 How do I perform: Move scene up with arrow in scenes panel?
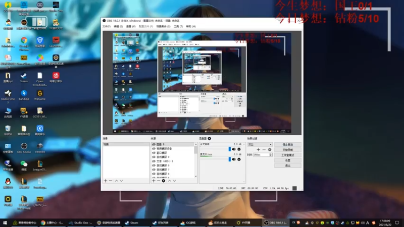coord(117,181)
